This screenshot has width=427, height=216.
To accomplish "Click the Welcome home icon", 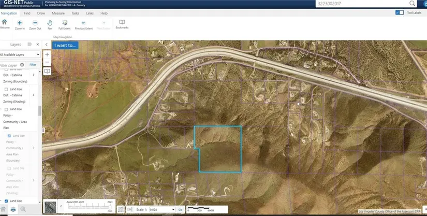I will (5, 24).
